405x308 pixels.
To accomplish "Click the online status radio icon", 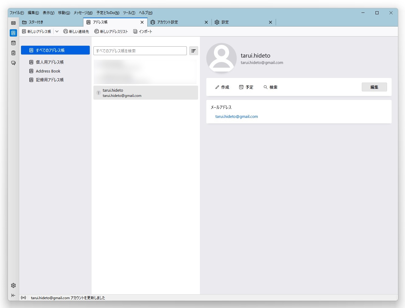I will coord(23,298).
